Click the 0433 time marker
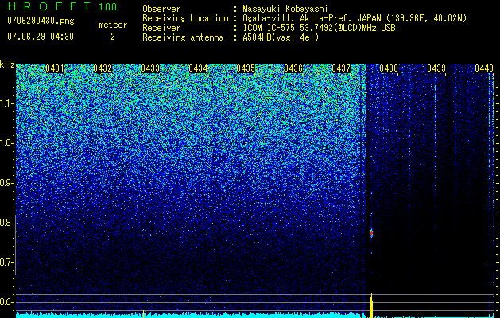 [150, 68]
